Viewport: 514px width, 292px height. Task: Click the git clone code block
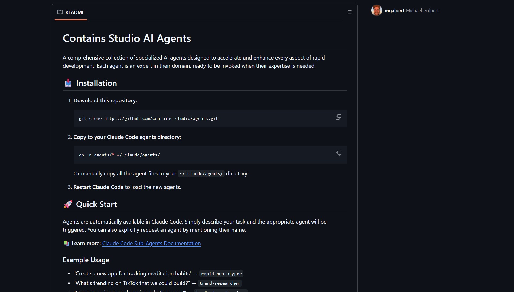click(x=210, y=118)
